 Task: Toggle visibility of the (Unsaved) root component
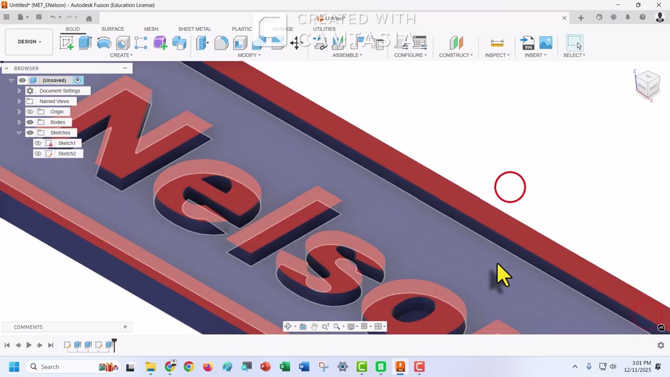pos(23,80)
